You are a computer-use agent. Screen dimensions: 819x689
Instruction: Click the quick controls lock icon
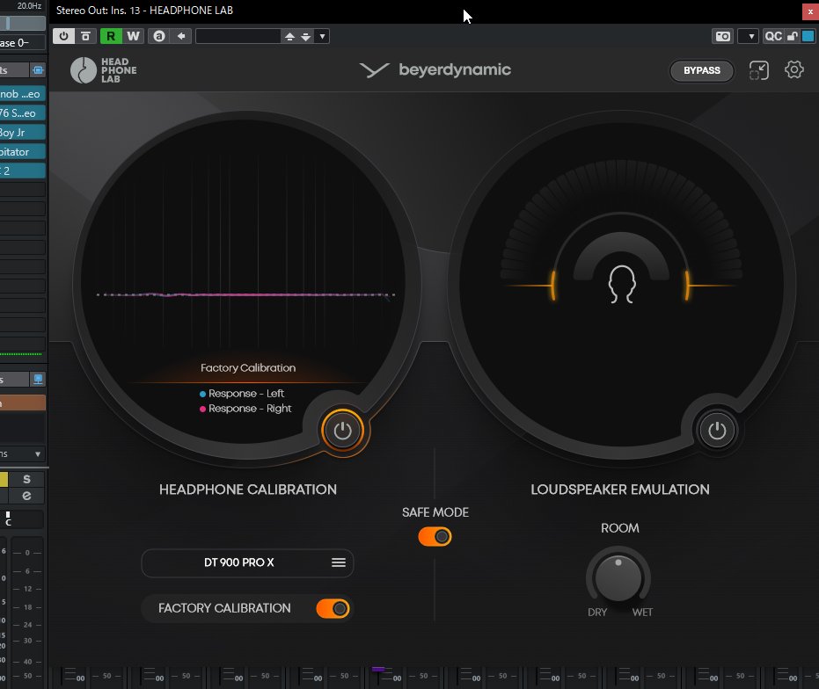792,36
